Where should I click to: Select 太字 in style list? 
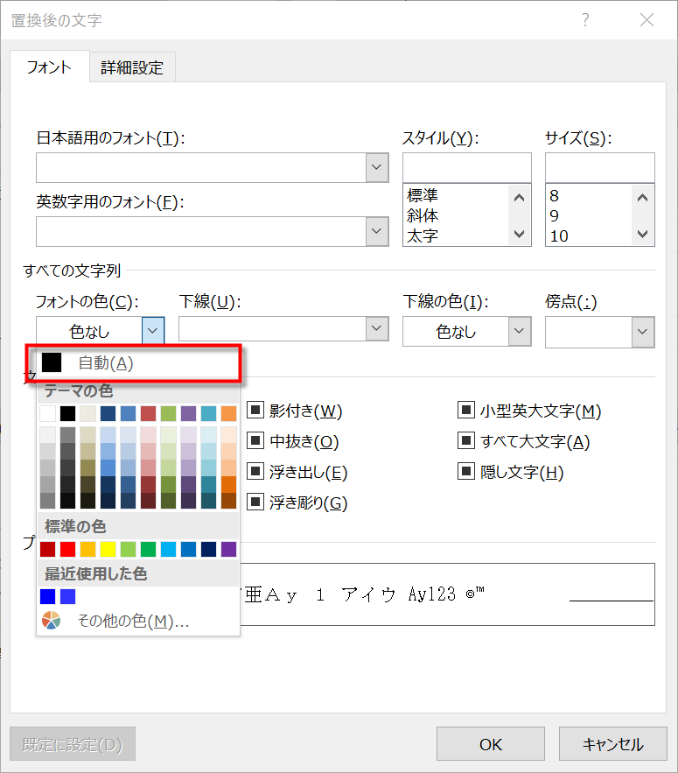point(423,235)
